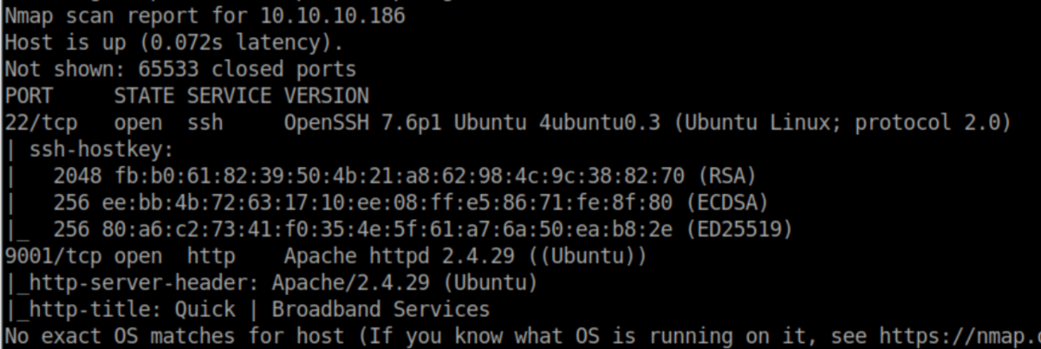Click the "SERVICE" column header
The width and height of the screenshot is (1041, 349).
pyautogui.click(x=229, y=95)
